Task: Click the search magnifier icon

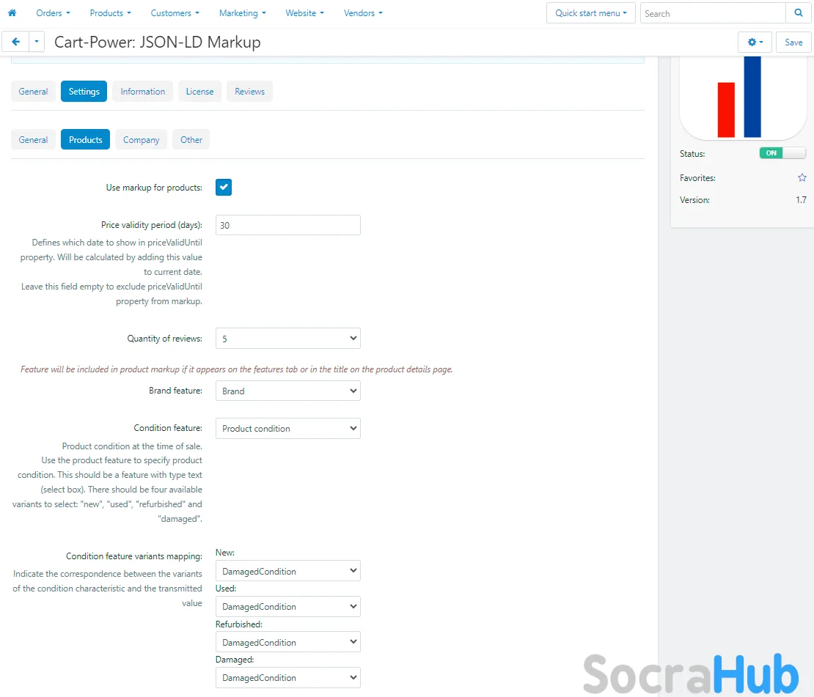Action: pos(799,13)
